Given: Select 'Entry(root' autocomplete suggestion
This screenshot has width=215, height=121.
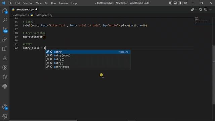Looking at the screenshot, I should click(x=88, y=67).
